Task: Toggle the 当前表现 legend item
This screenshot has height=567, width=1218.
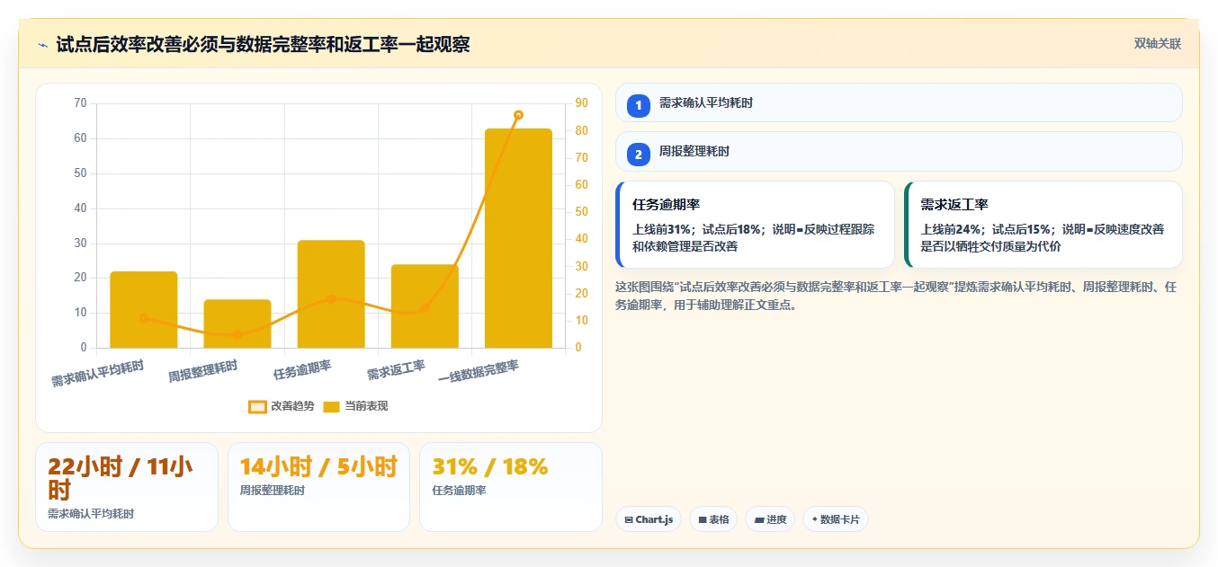Action: [355, 406]
